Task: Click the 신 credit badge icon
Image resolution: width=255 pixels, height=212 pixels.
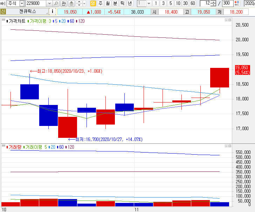Action: point(3,12)
